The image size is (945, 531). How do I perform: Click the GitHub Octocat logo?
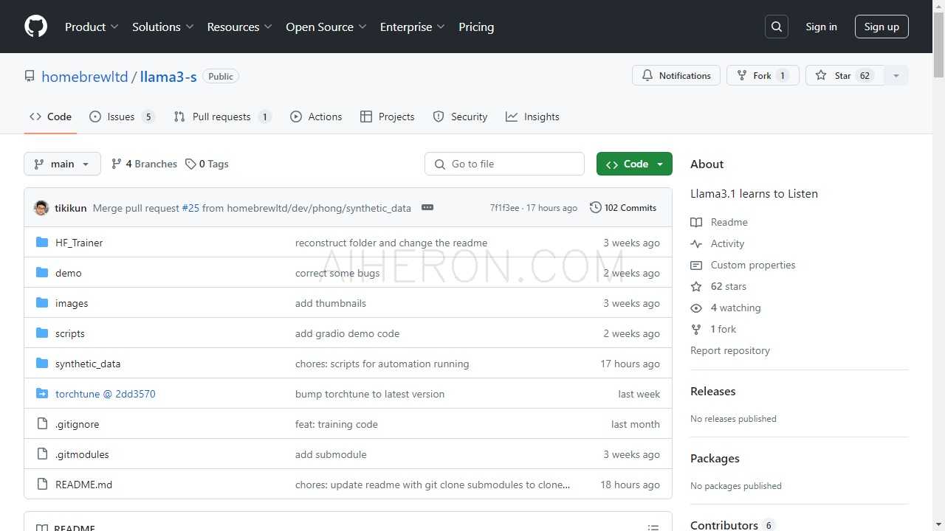35,27
